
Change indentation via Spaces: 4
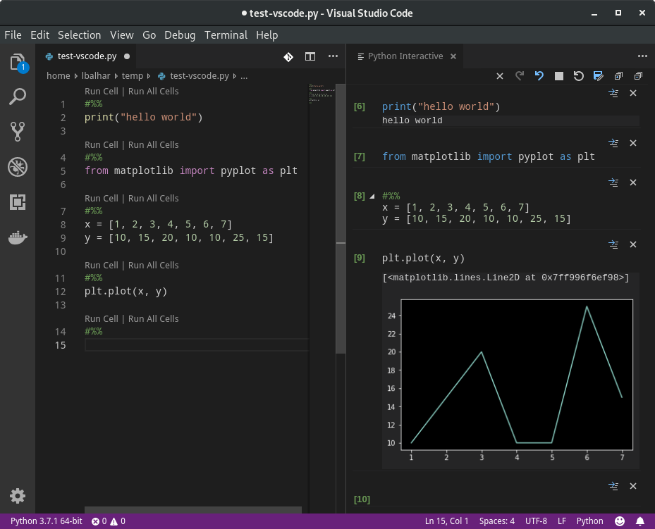496,521
